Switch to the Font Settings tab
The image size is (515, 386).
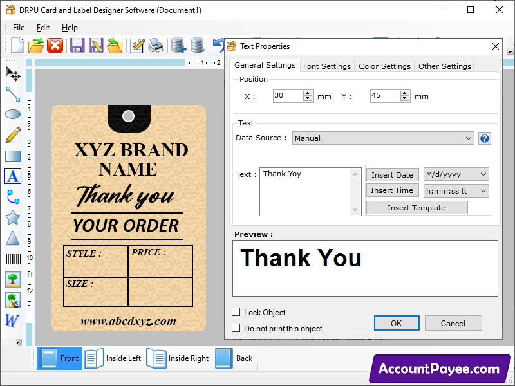(x=326, y=66)
